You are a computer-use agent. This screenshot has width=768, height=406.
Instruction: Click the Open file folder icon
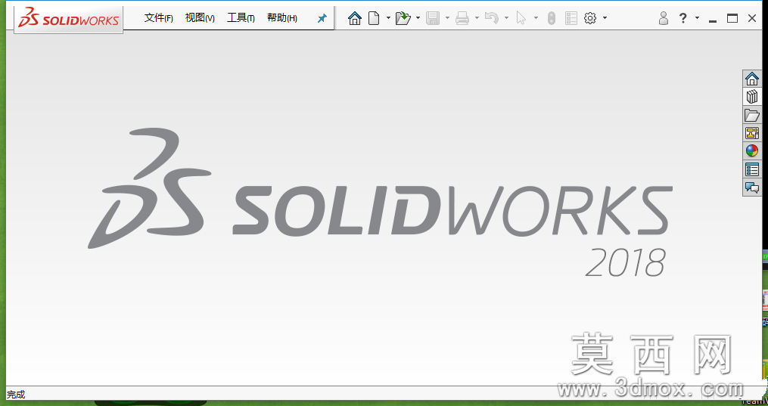tap(403, 19)
